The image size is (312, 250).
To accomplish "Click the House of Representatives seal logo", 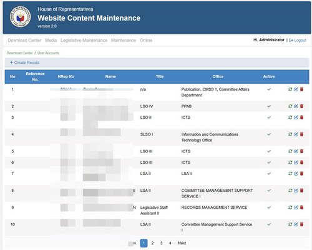I will (x=20, y=17).
